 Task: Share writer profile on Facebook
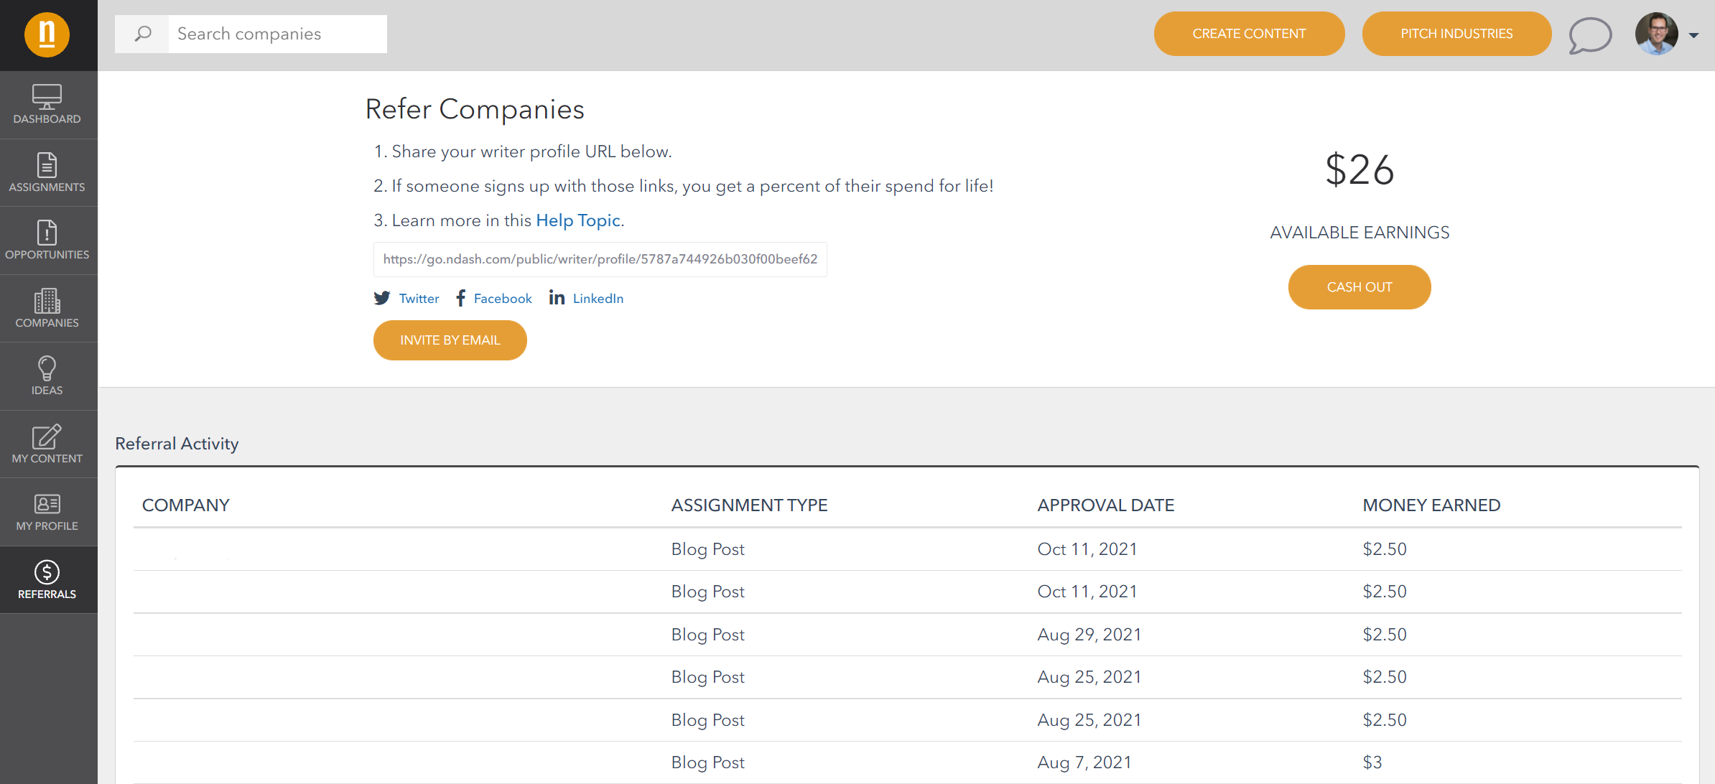pos(493,298)
